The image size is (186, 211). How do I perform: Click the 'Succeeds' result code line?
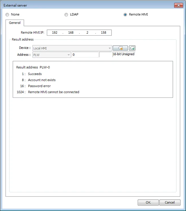click(x=32, y=74)
